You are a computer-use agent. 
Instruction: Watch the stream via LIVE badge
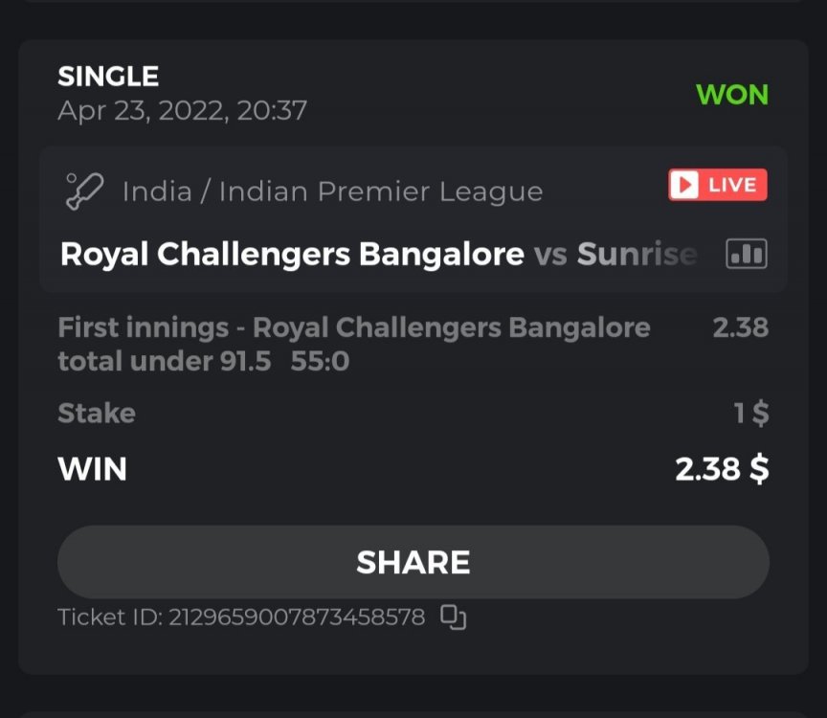pyautogui.click(x=717, y=185)
